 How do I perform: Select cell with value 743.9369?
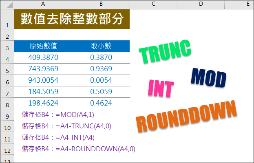point(43,69)
